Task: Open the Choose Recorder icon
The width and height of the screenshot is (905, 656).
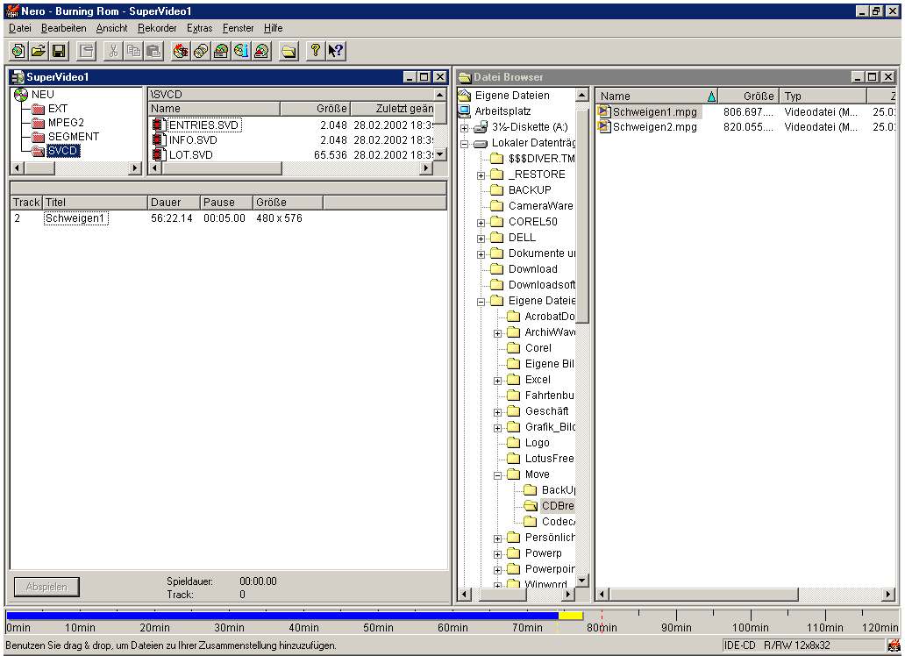Action: tap(221, 52)
